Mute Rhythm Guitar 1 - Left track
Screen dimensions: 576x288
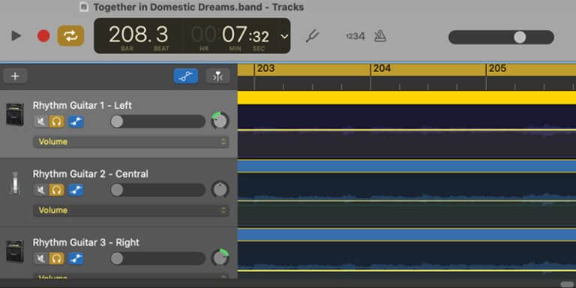click(x=40, y=121)
